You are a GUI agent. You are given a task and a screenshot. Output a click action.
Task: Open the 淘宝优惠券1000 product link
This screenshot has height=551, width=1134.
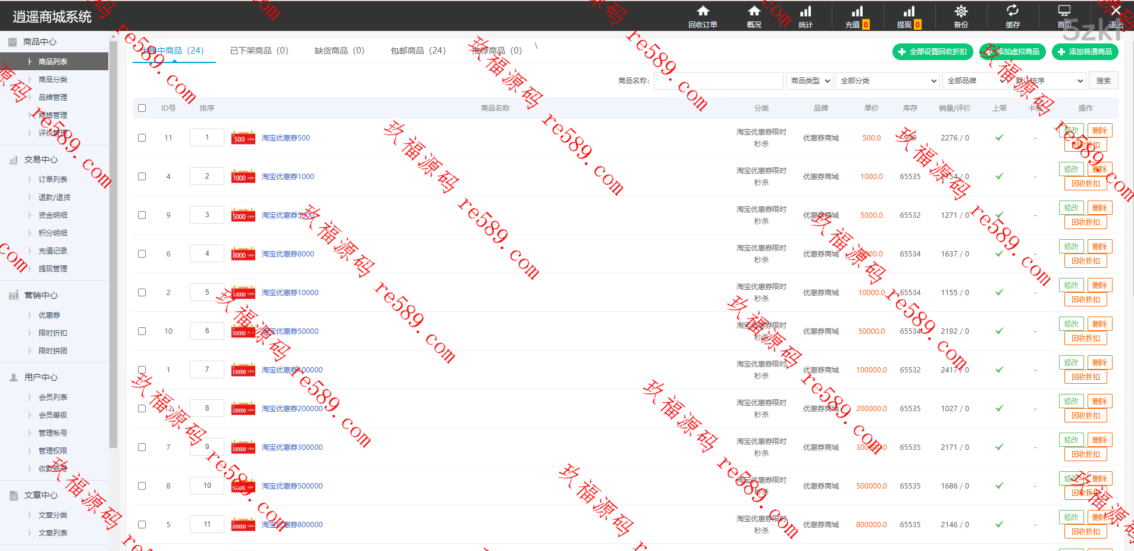[288, 177]
